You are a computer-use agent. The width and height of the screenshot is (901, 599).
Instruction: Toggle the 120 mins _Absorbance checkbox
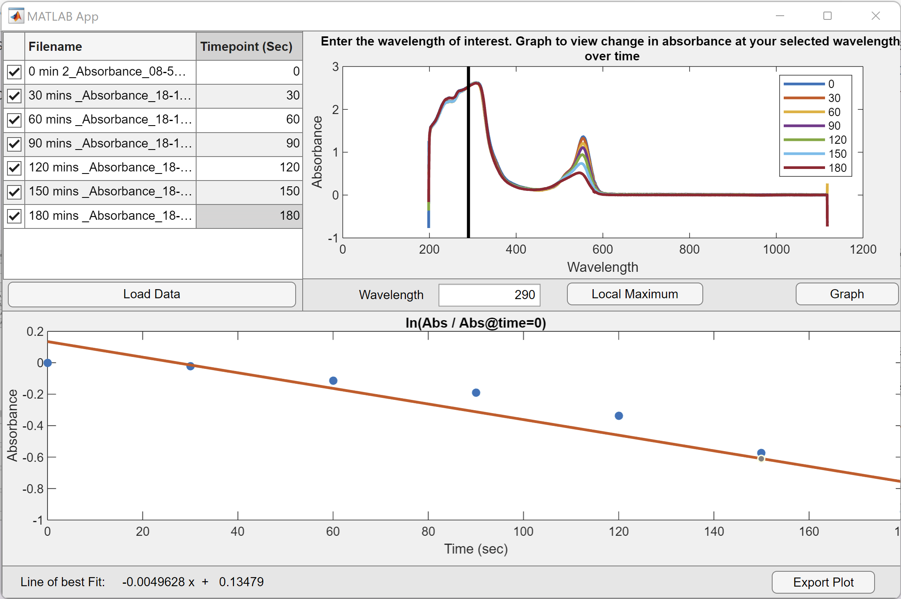(x=14, y=168)
